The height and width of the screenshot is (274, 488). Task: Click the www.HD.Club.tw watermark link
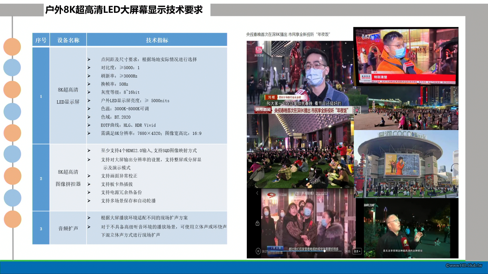tap(464, 265)
